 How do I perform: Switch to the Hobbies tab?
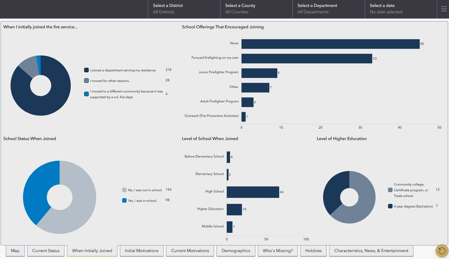(313, 251)
